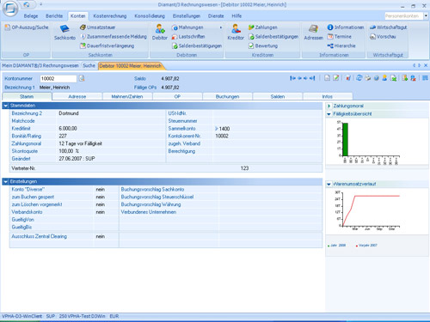Open the Konsolidierung ribbon tab

tap(150, 16)
